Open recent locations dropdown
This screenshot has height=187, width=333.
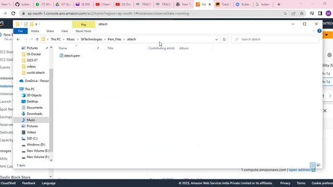tap(32, 39)
